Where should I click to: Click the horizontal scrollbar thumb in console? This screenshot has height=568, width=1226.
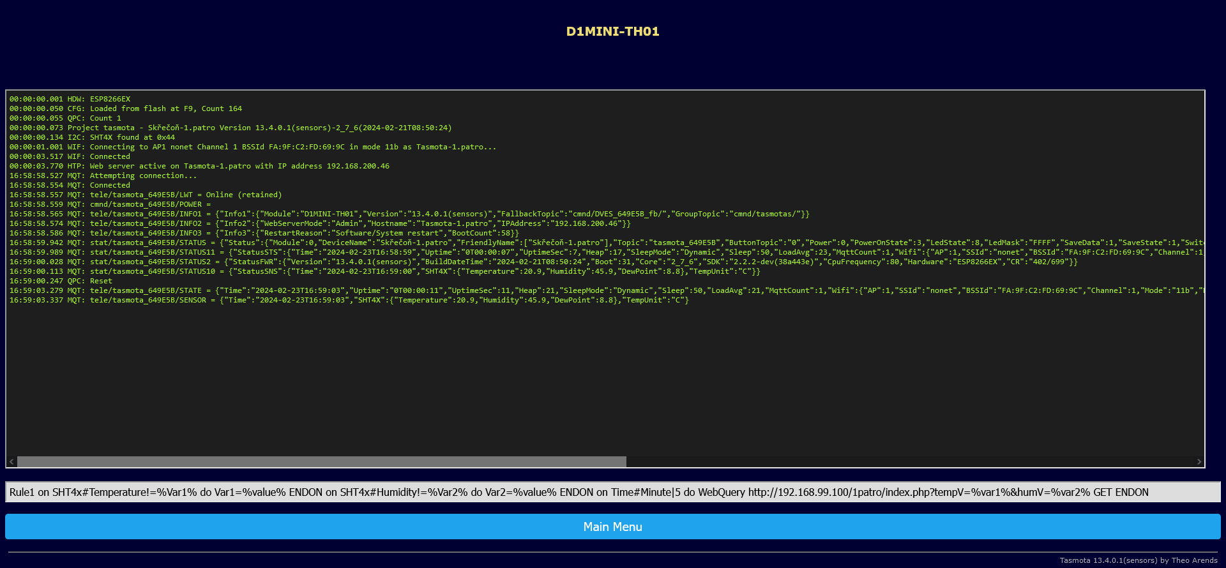coord(321,461)
